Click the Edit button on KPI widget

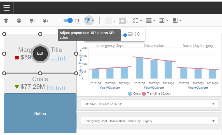tap(40, 53)
